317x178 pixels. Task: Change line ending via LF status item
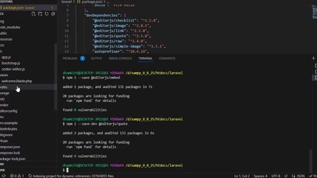pos(286,176)
